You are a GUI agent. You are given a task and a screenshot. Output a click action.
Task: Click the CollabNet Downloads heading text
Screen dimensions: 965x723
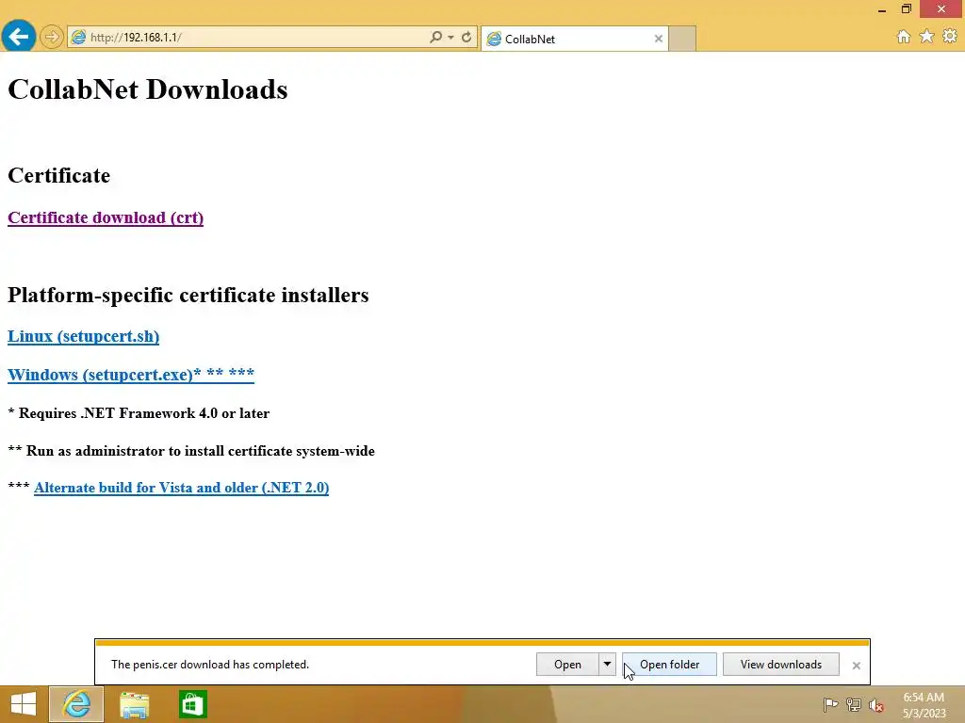(148, 89)
